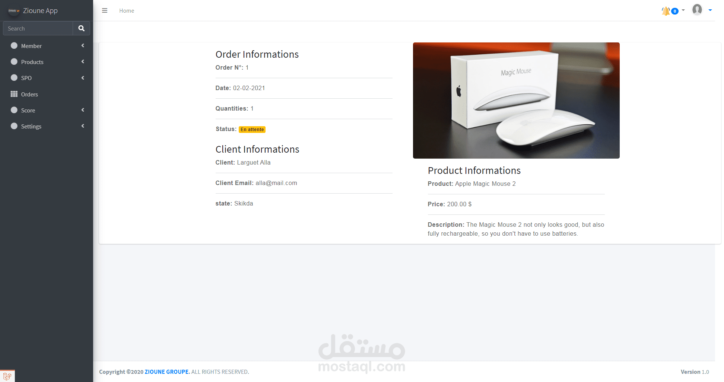Click the En attente status badge

pos(252,130)
